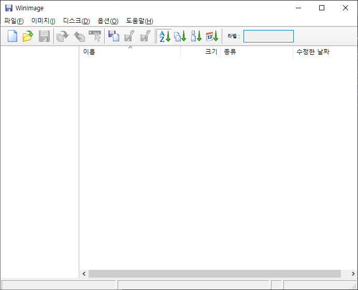Click the file properties cursor icon

coord(95,36)
